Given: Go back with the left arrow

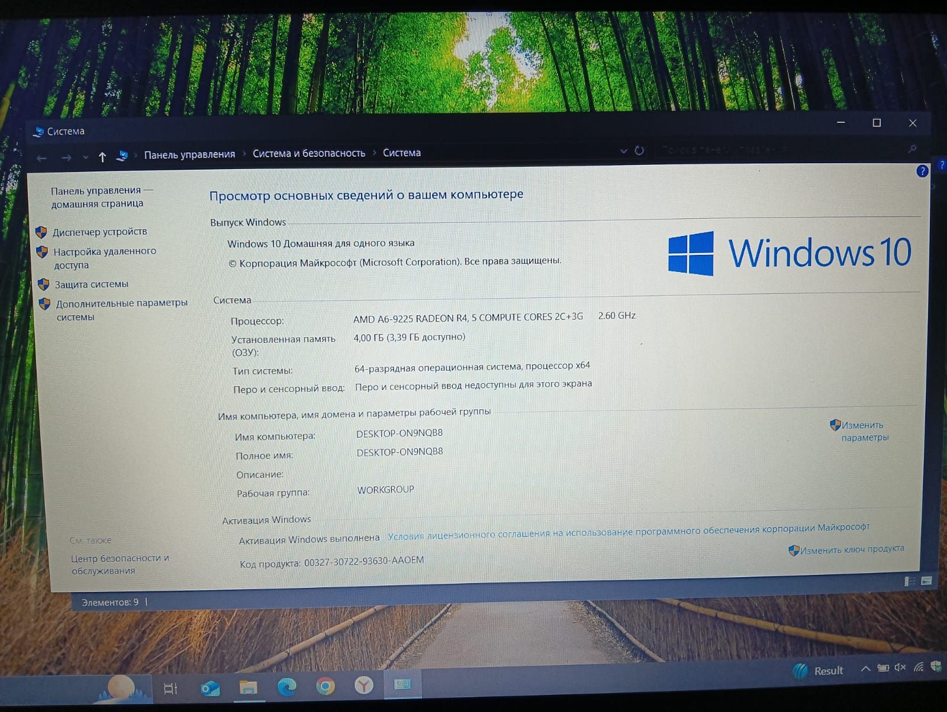Looking at the screenshot, I should click(x=41, y=158).
